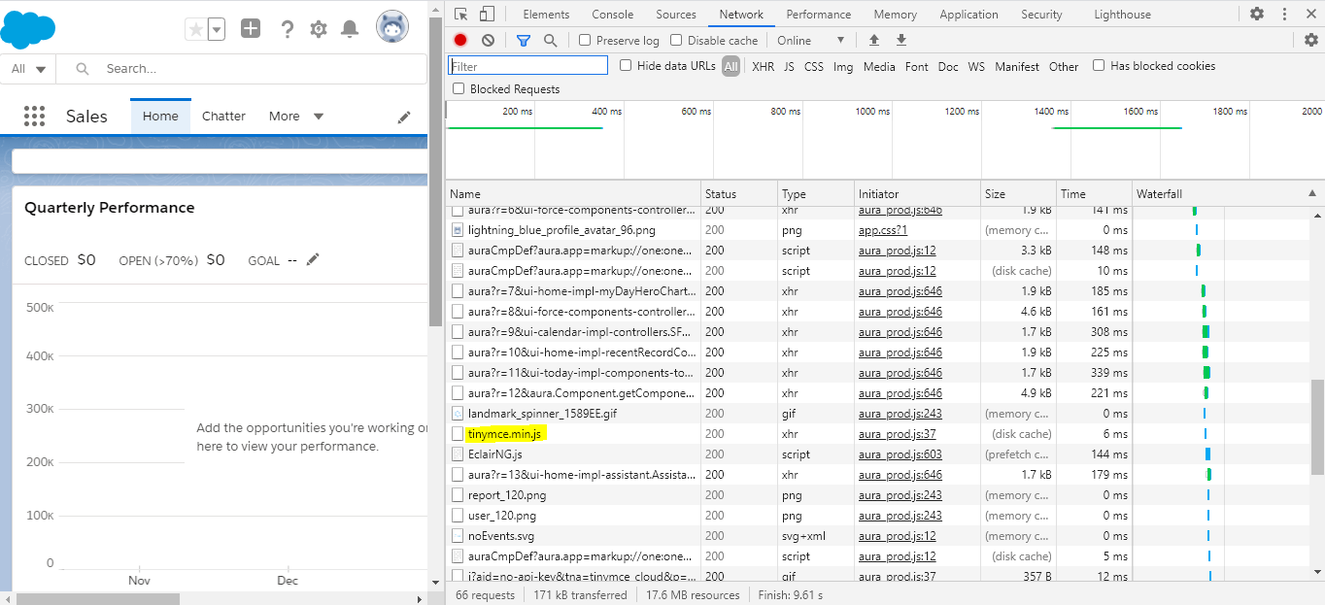Click the import HAR upload icon
1325x605 pixels.
[x=874, y=40]
